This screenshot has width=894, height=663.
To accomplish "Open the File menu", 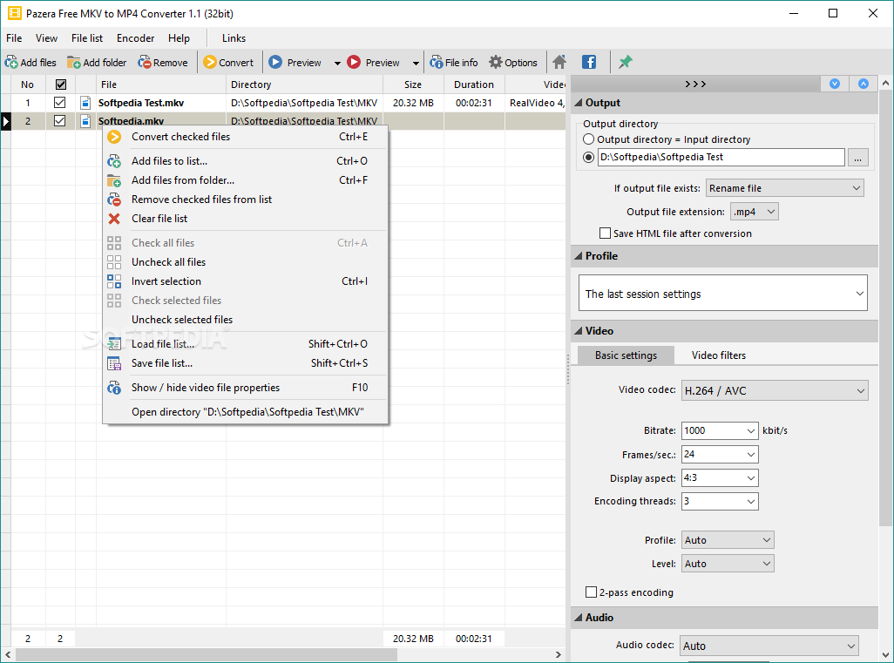I will 14,38.
